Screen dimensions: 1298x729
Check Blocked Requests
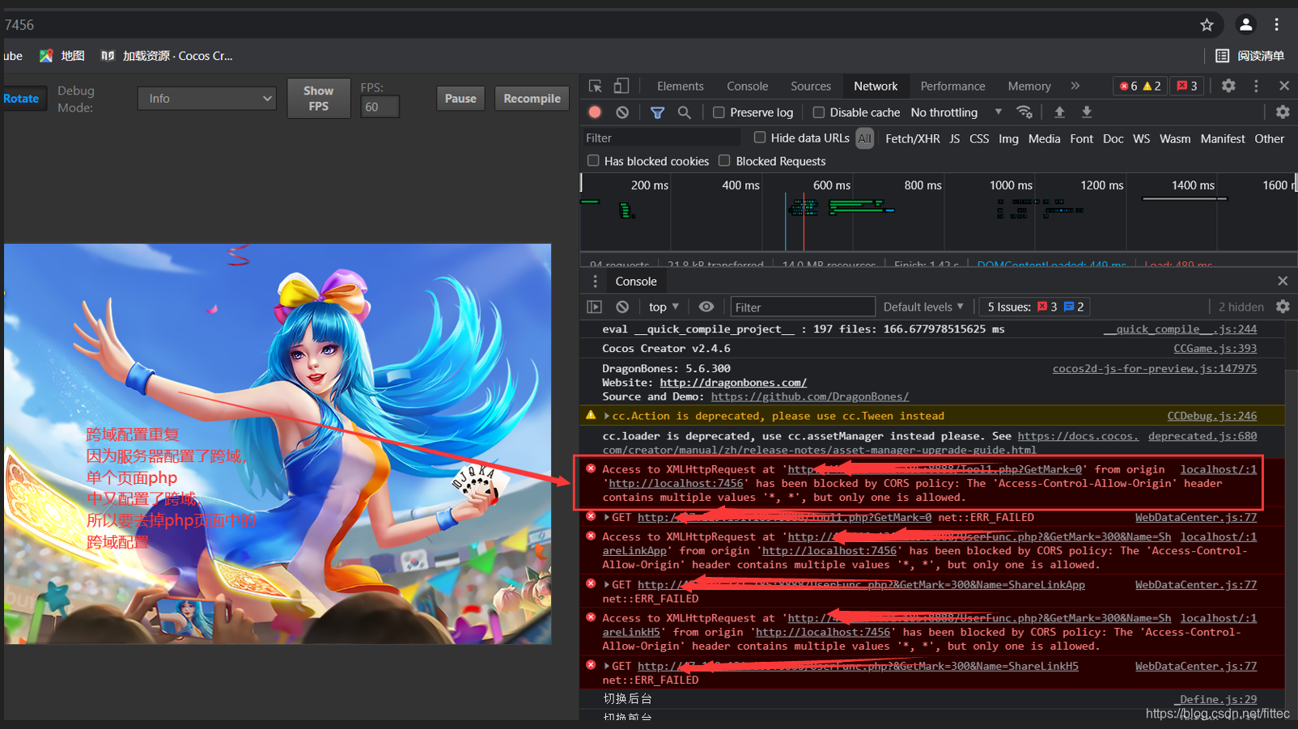724,161
